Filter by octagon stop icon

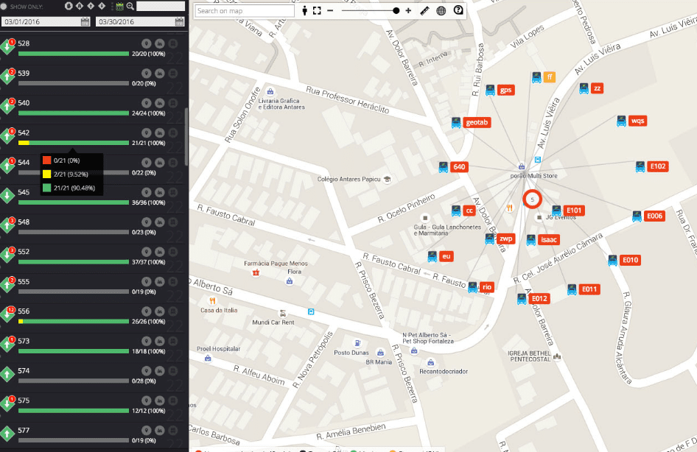69,6
